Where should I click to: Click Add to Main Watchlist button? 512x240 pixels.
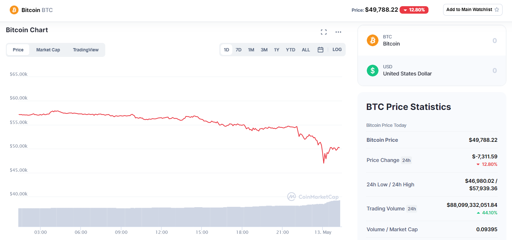(472, 10)
